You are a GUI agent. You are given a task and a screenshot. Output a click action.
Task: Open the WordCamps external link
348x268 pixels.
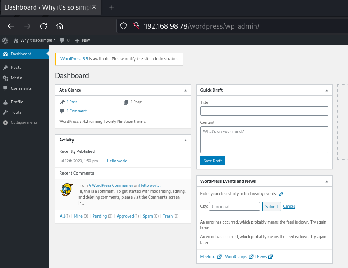coord(239,257)
